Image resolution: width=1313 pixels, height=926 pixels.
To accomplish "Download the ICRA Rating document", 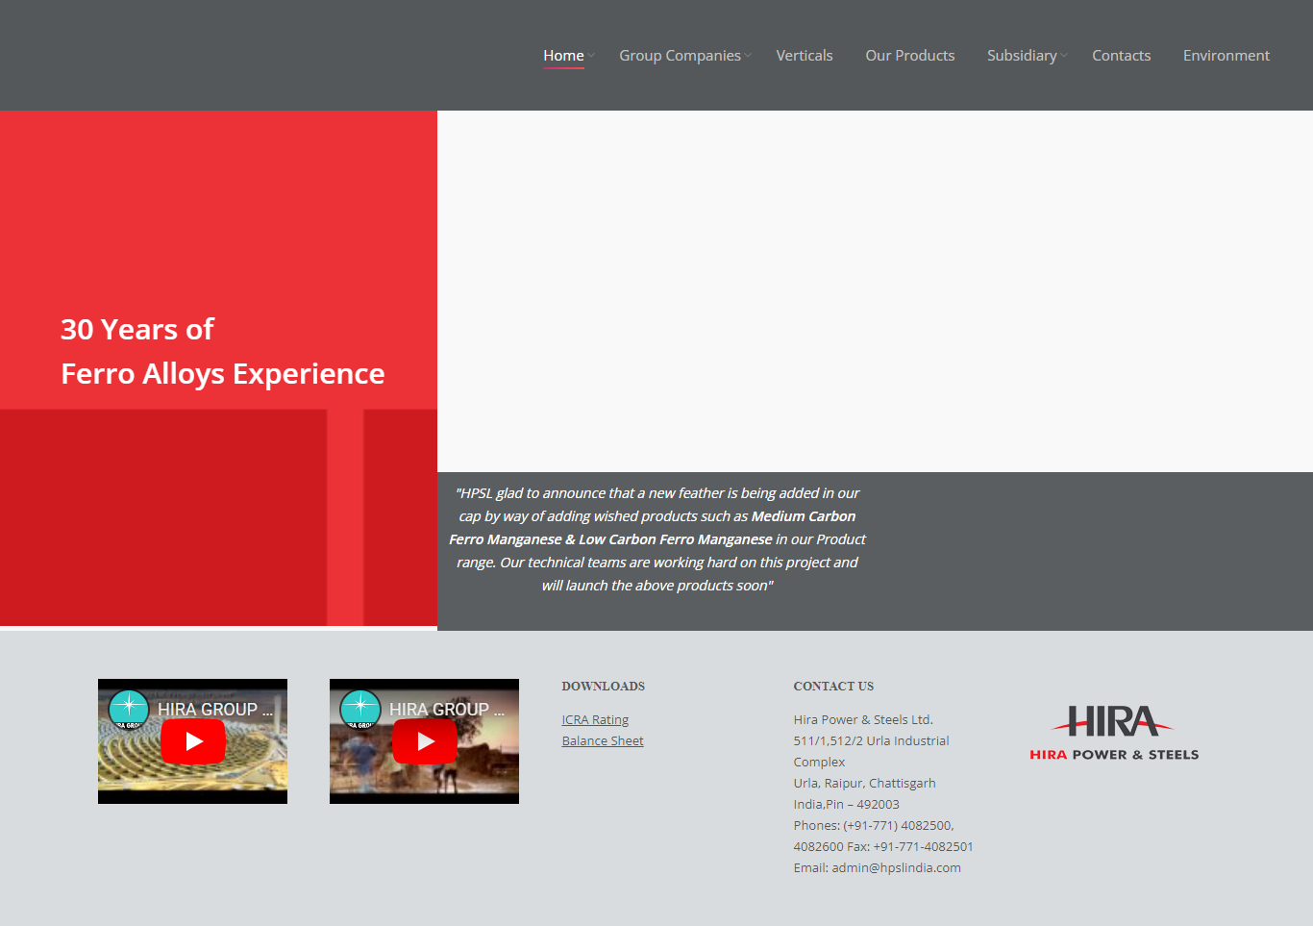I will pos(595,719).
